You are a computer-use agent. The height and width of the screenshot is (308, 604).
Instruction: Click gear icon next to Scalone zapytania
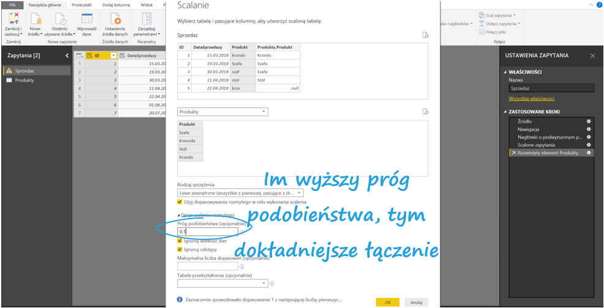[x=589, y=145]
